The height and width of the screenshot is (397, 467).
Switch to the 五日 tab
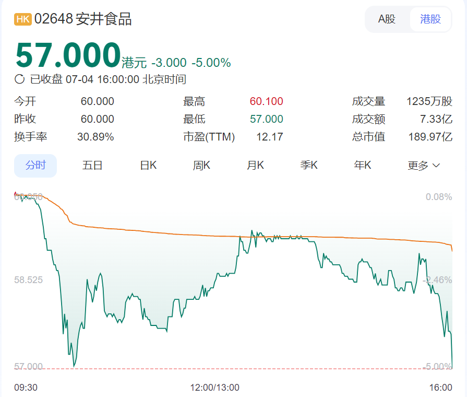point(92,166)
